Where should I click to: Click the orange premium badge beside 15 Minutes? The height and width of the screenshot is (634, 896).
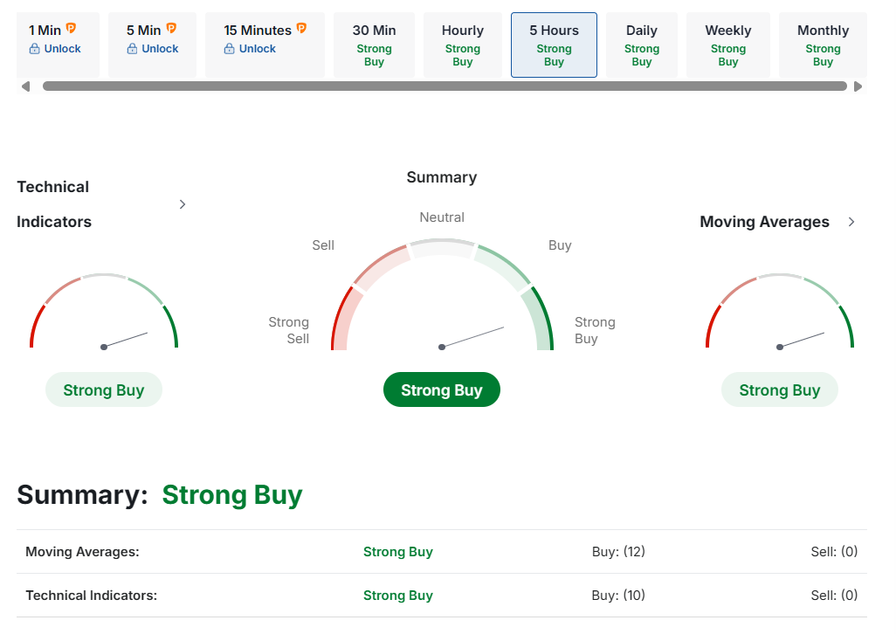click(x=301, y=29)
